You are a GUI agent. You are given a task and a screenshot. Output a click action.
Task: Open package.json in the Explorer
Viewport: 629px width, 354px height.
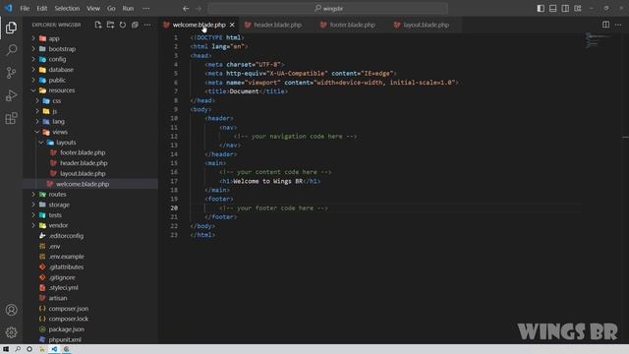click(x=66, y=329)
